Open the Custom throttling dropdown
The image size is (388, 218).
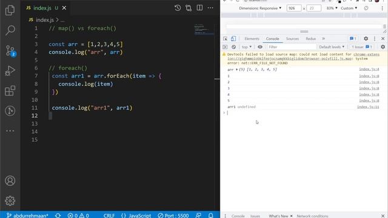point(349,8)
